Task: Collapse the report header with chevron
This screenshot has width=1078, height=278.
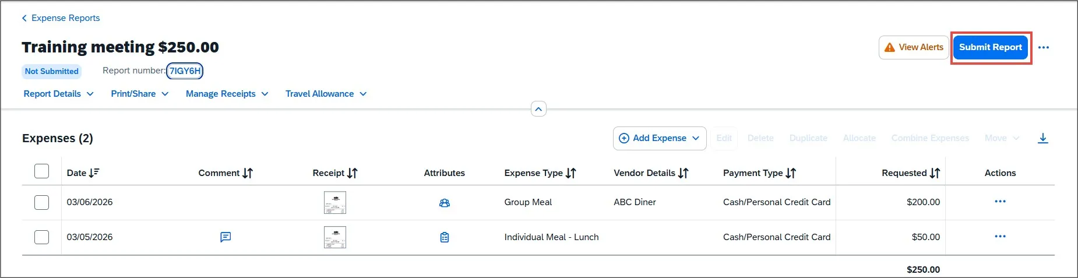Action: 538,109
